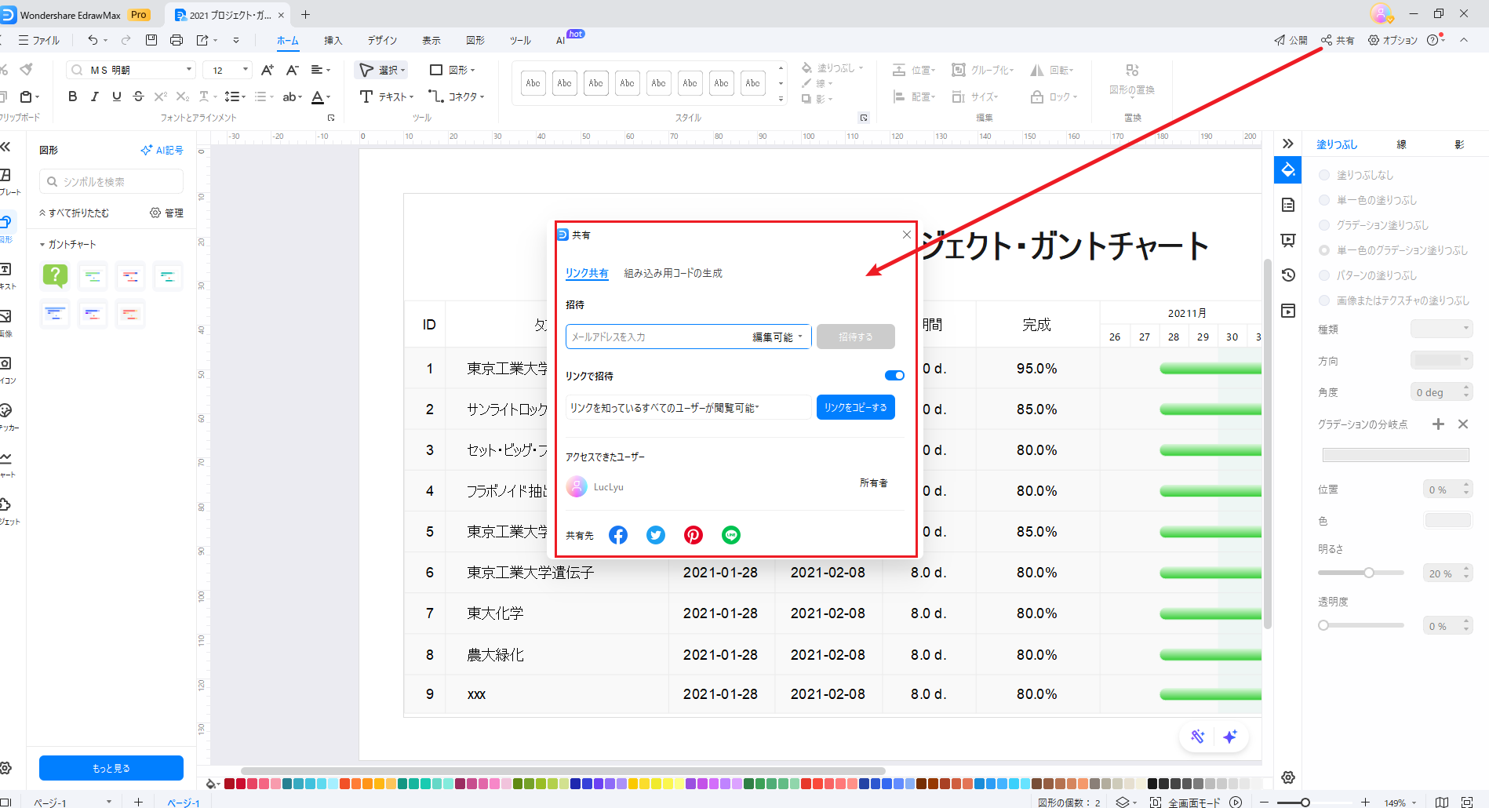Select the グラデーション塗りつぶし radio option
Image resolution: width=1489 pixels, height=808 pixels.
click(1324, 225)
